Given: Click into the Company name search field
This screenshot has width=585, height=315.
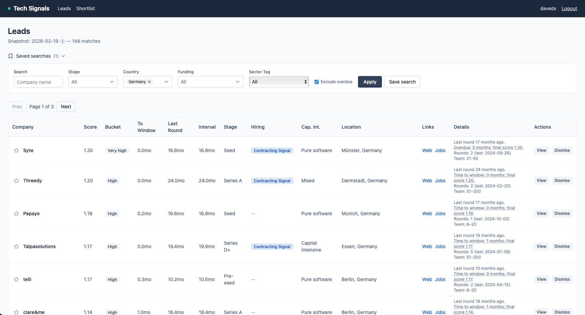Looking at the screenshot, I should pos(38,82).
